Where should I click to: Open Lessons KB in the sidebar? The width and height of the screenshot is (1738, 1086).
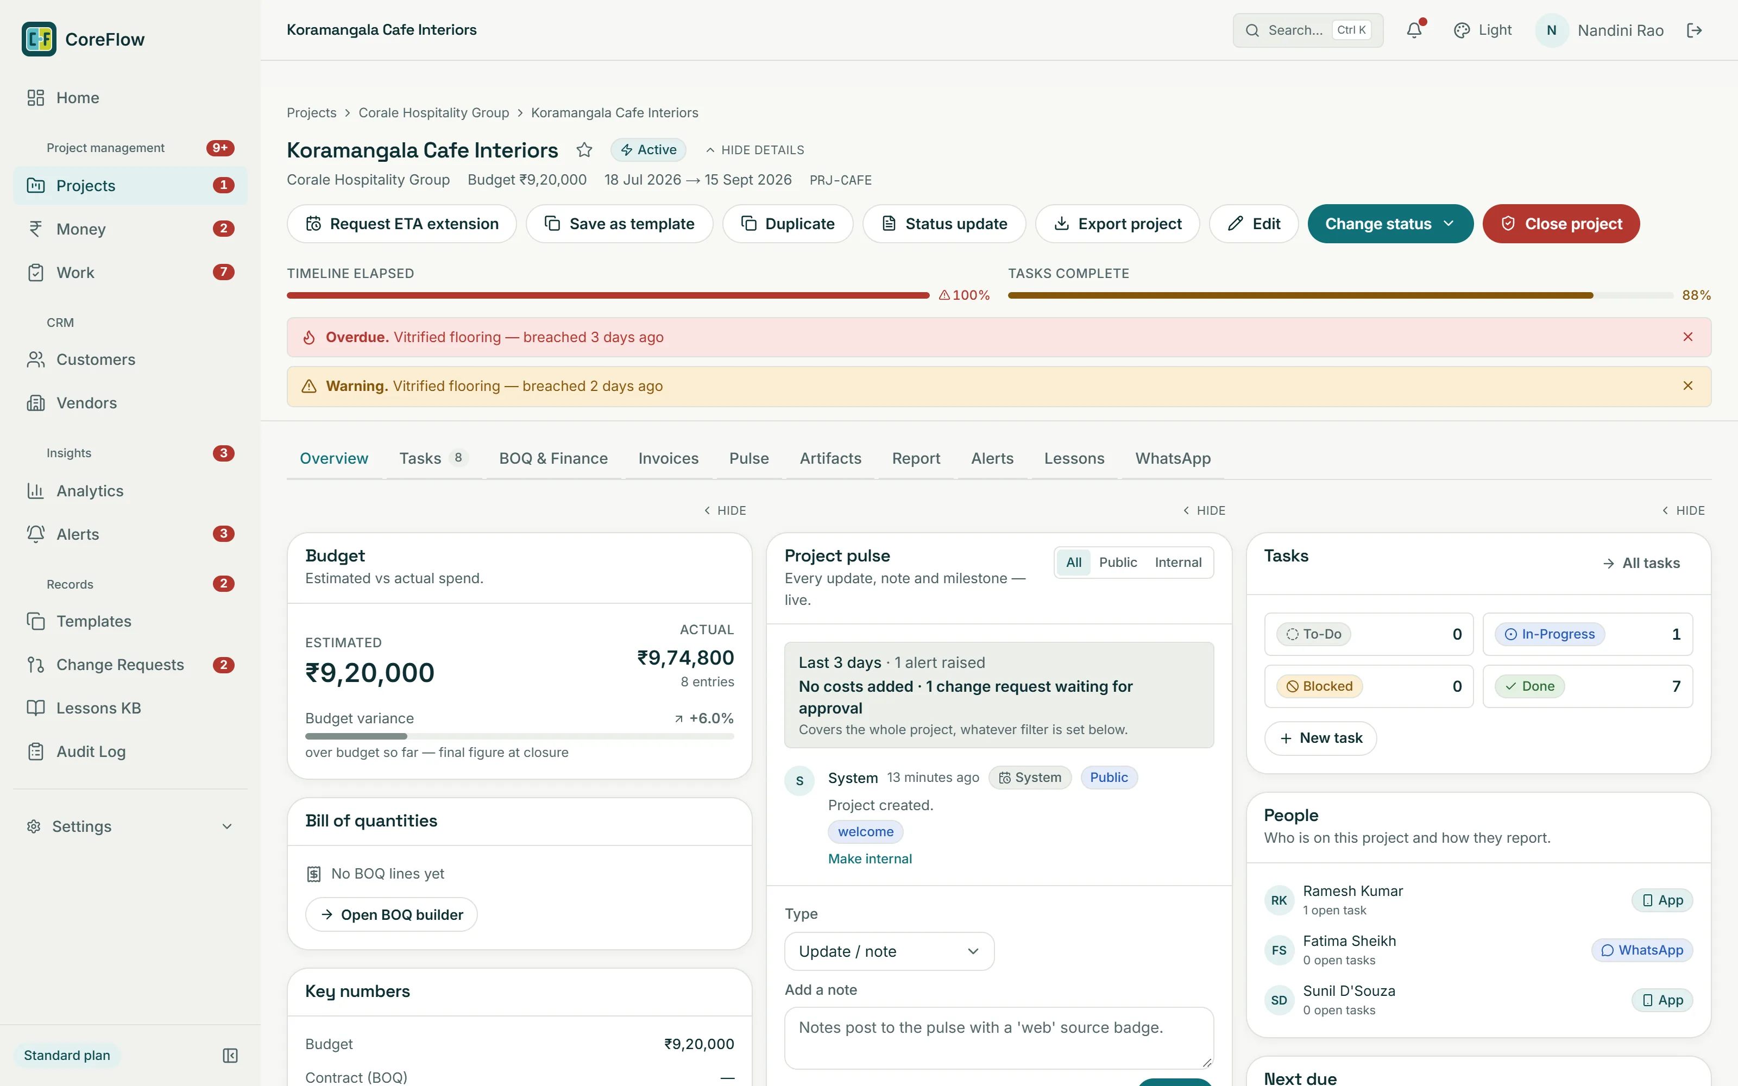pyautogui.click(x=130, y=708)
